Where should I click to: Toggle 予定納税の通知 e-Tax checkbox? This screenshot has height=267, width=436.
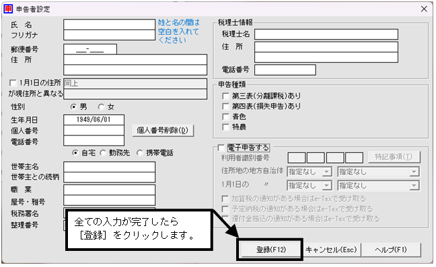225,209
